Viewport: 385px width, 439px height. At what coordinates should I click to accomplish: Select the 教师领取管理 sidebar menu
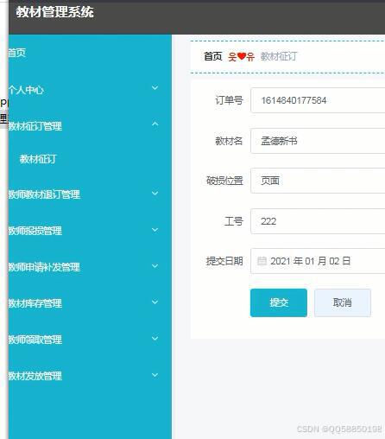point(35,340)
